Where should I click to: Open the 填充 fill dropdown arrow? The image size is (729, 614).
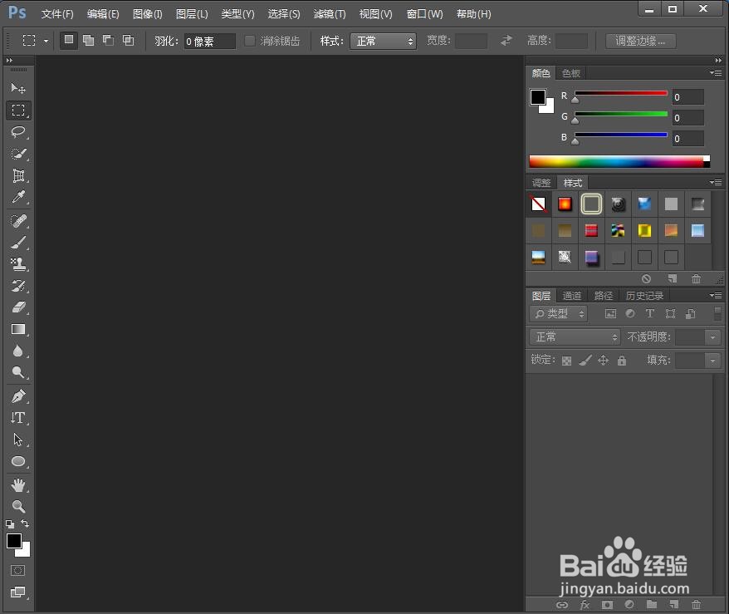tap(712, 361)
